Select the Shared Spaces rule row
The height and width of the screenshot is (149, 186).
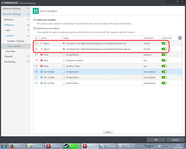click(x=108, y=83)
